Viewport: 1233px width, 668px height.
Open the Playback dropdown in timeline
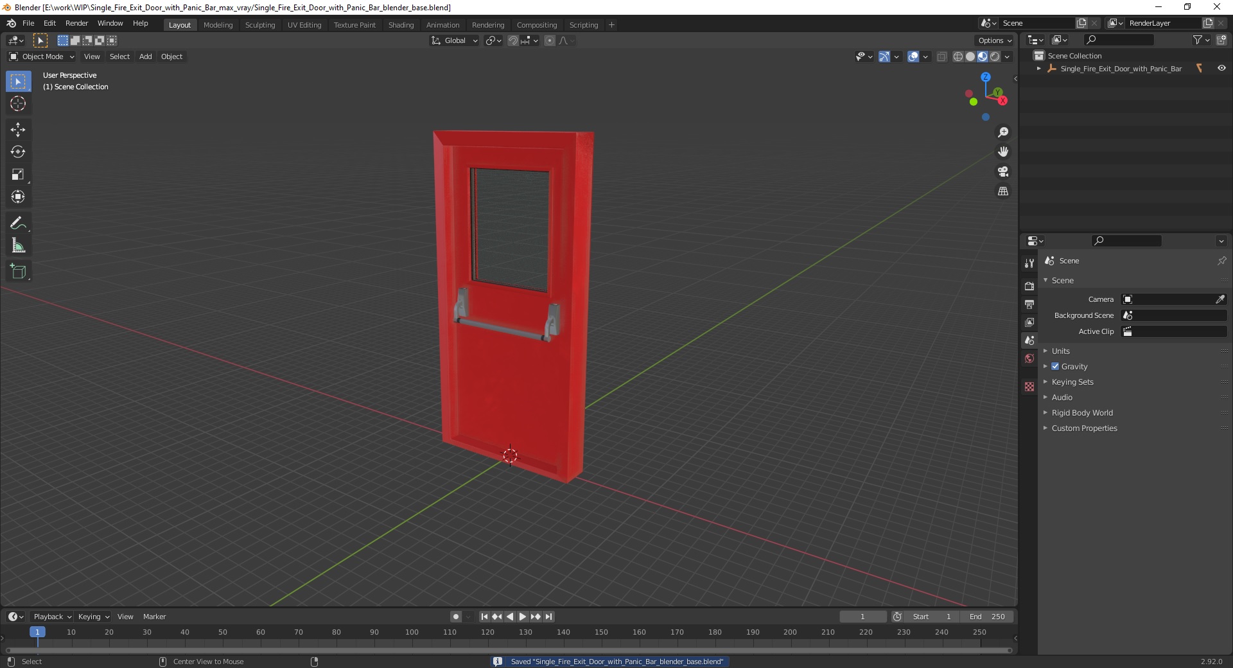pos(52,617)
